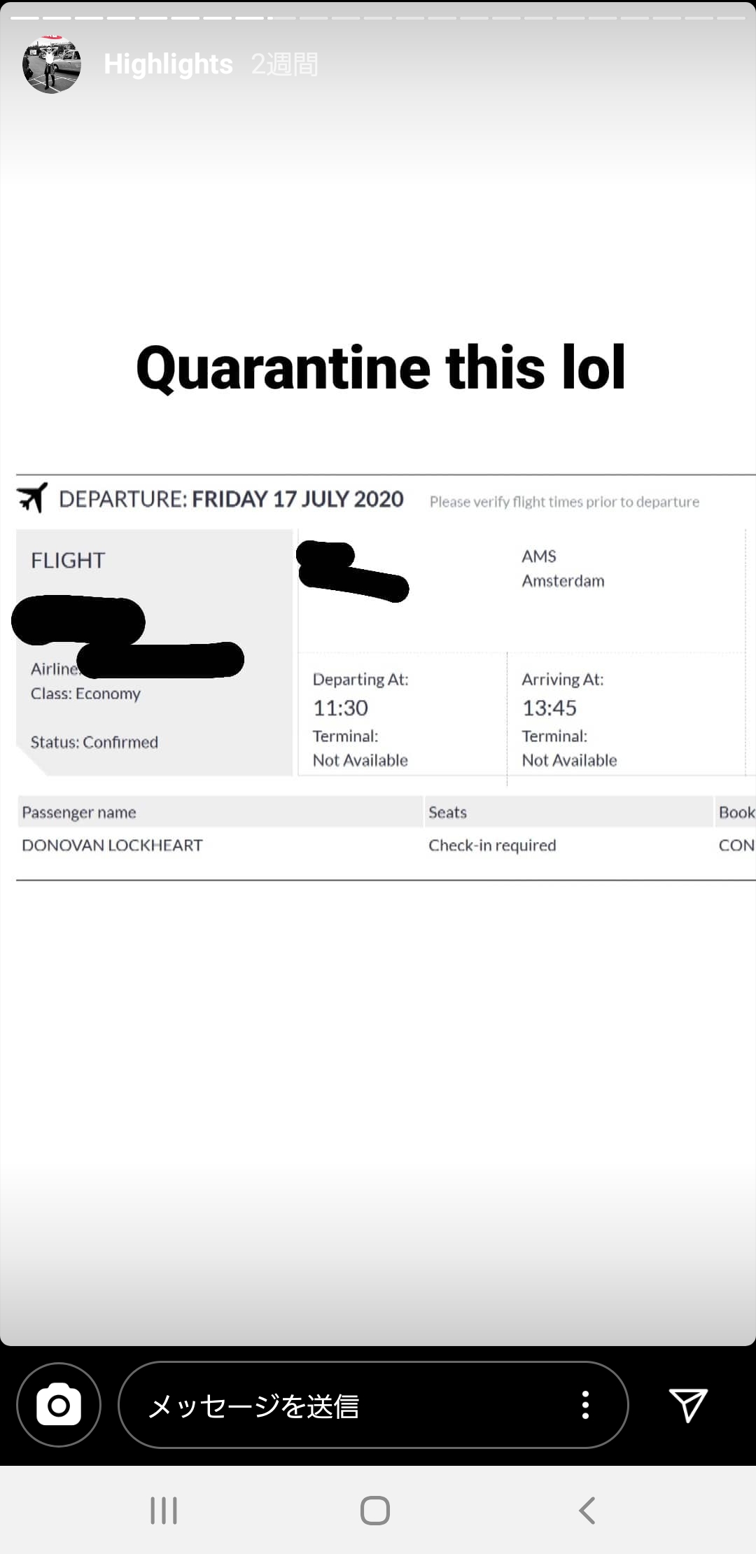The height and width of the screenshot is (1554, 756).
Task: Tap the departing time 11:30
Action: [x=340, y=708]
